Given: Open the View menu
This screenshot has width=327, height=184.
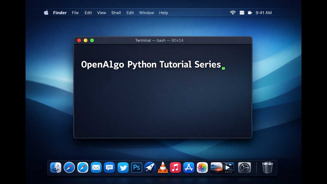Looking at the screenshot, I should (x=101, y=13).
